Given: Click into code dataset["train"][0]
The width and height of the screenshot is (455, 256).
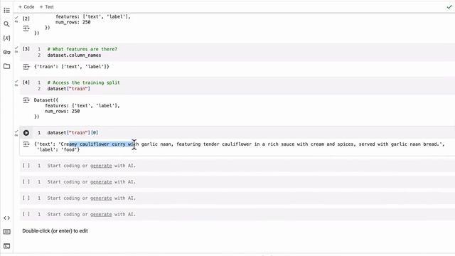Looking at the screenshot, I should pos(73,133).
